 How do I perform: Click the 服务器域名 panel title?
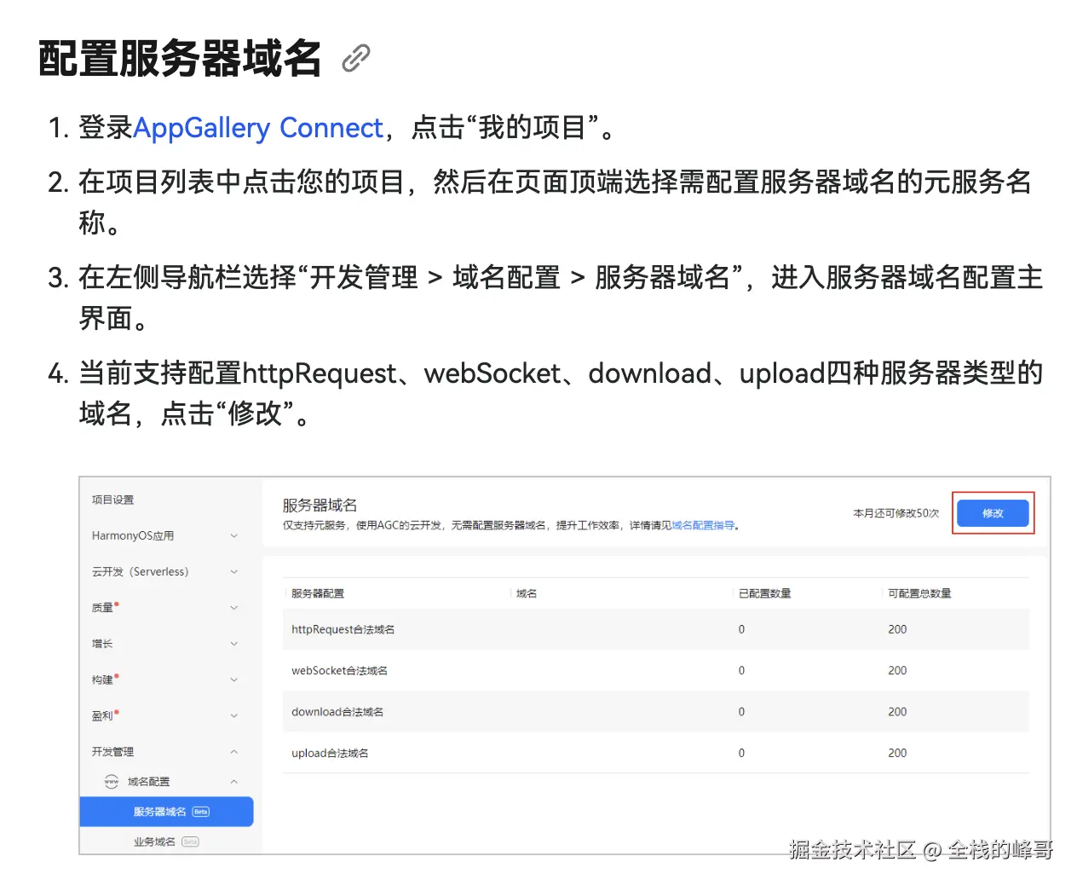pyautogui.click(x=320, y=505)
